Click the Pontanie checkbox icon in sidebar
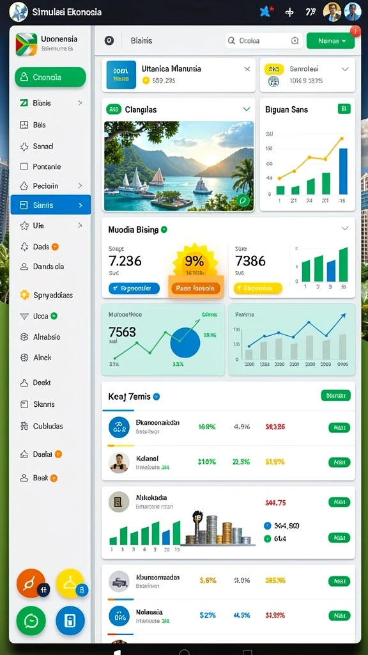Image resolution: width=368 pixels, height=655 pixels. click(24, 167)
